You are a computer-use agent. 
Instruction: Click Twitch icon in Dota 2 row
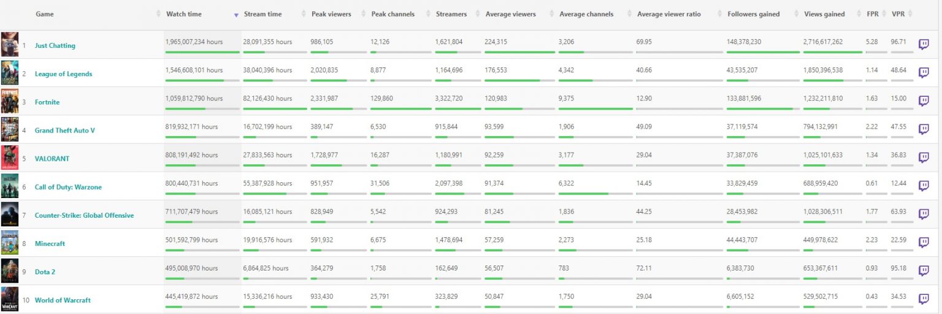924,271
